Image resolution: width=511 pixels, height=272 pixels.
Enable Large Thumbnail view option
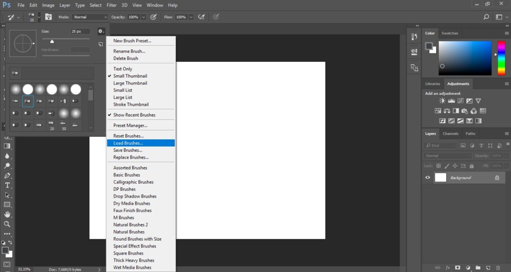click(130, 83)
